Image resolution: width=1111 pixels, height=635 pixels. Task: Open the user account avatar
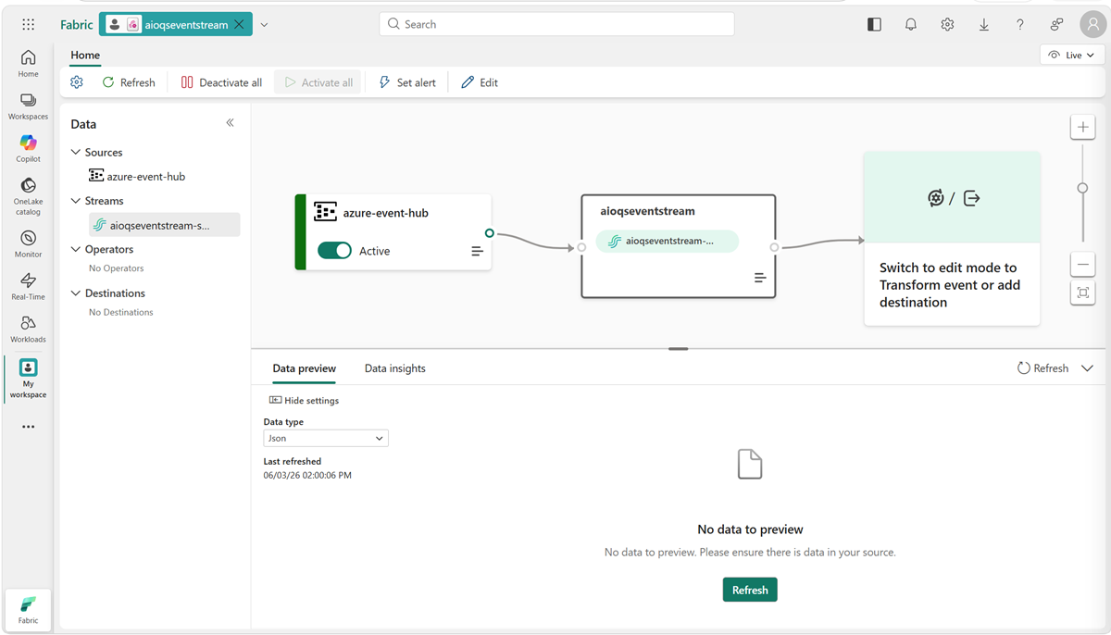pyautogui.click(x=1093, y=25)
